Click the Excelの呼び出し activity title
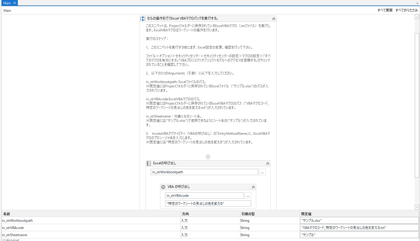This screenshot has width=420, height=241. pos(165,163)
